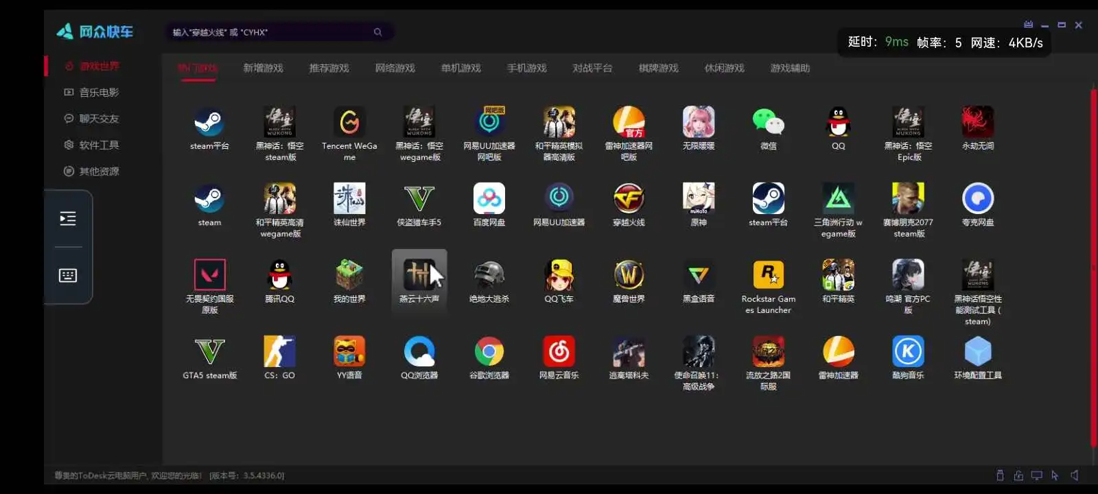Open 绝地大逃杀 PUBG icon

click(489, 275)
